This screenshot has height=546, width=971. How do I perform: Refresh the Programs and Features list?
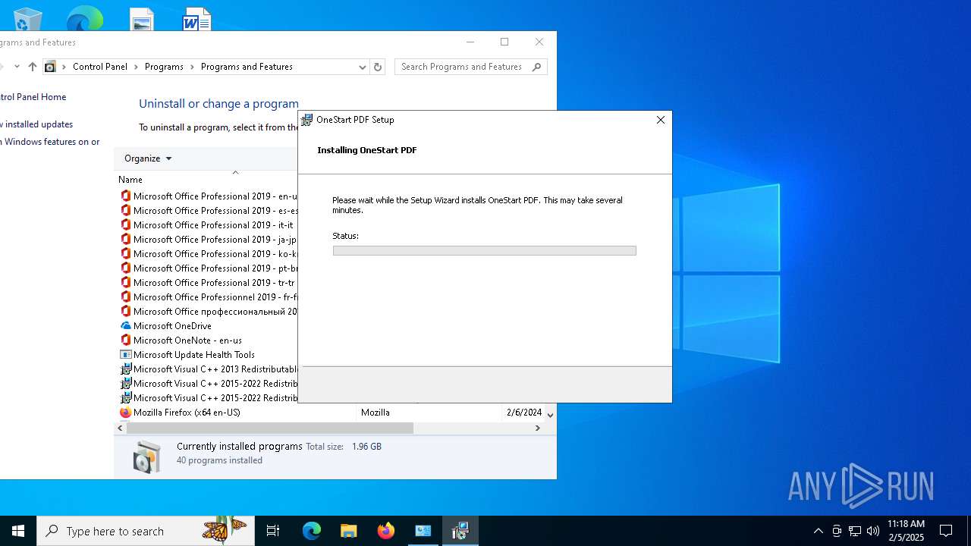click(378, 67)
